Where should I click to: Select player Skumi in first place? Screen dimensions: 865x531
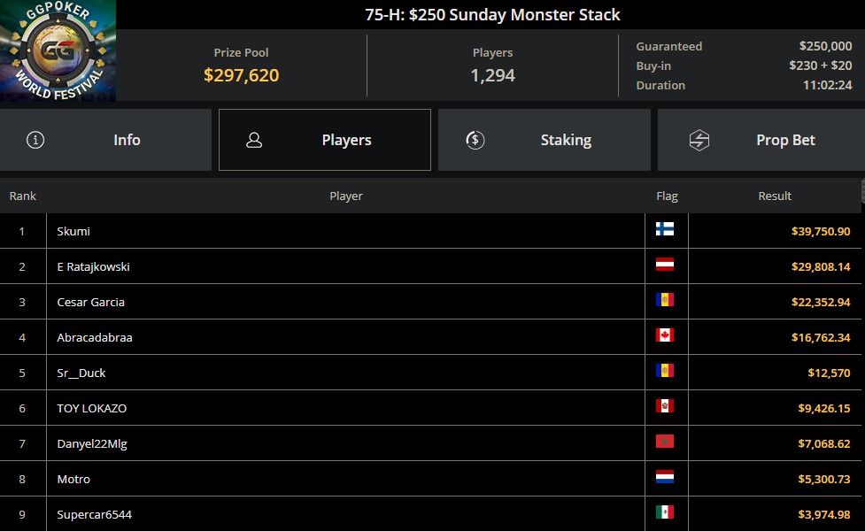[73, 231]
